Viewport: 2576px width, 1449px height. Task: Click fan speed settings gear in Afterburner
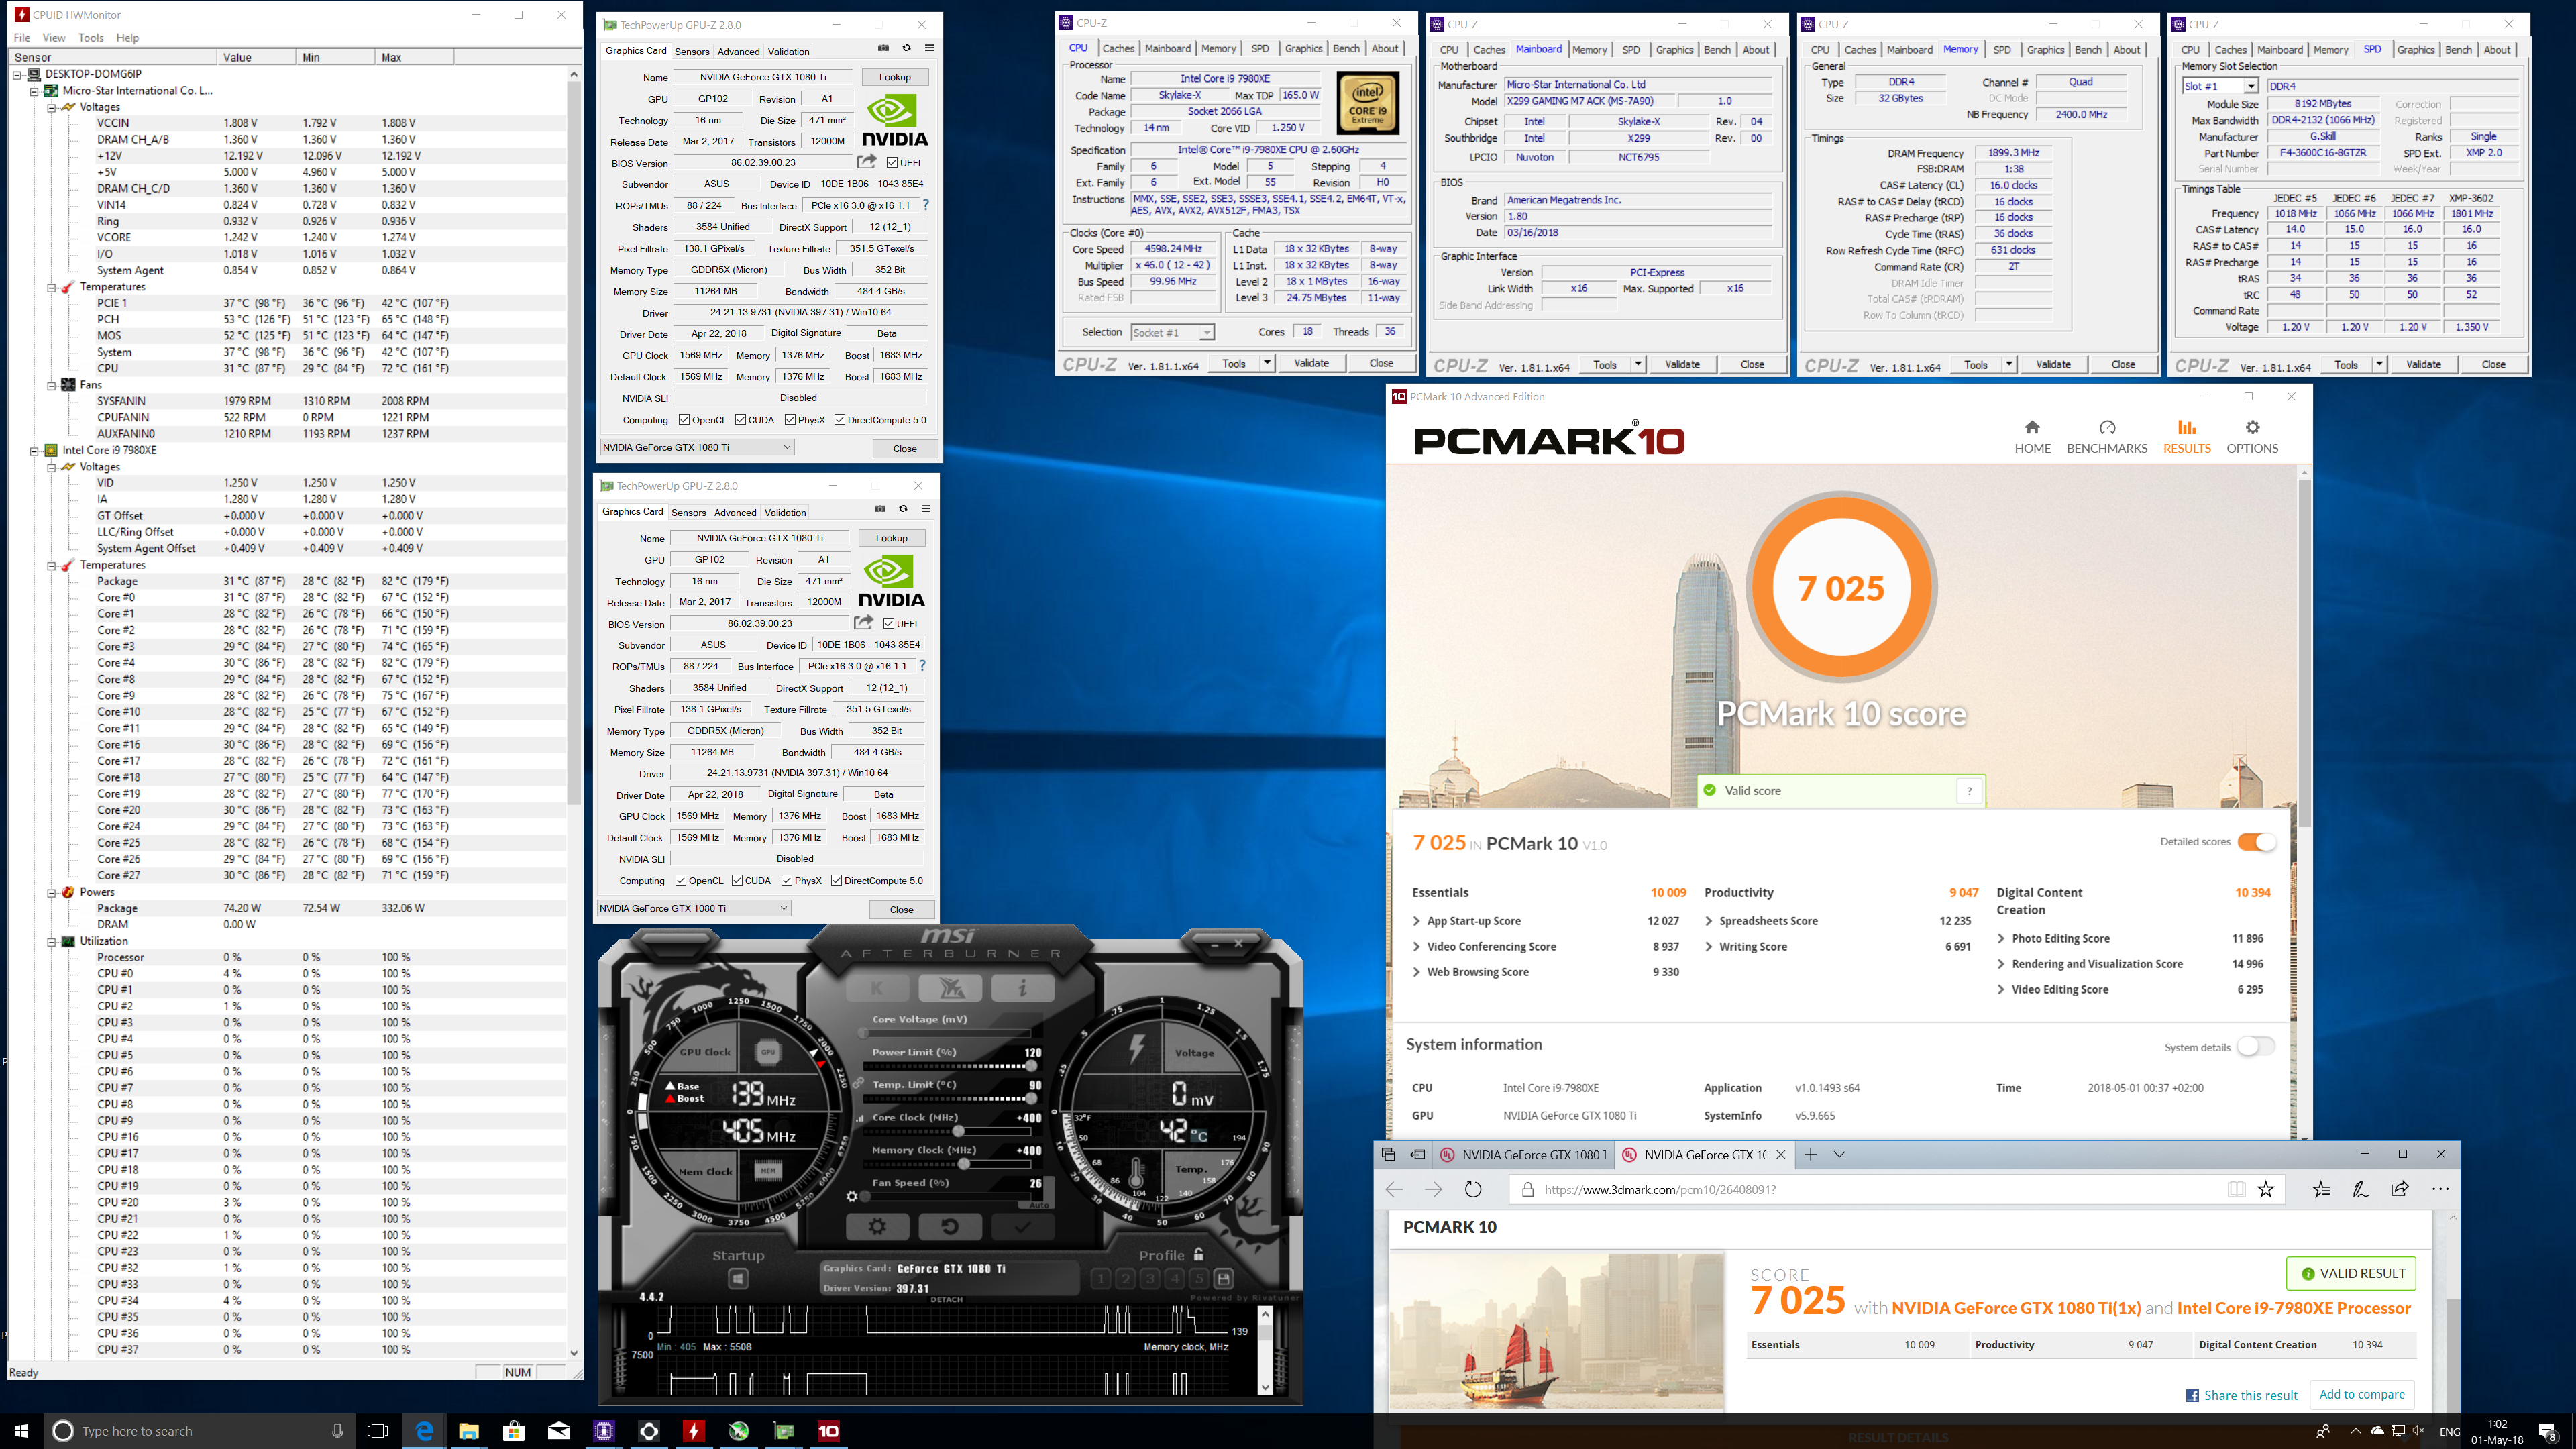(852, 1196)
